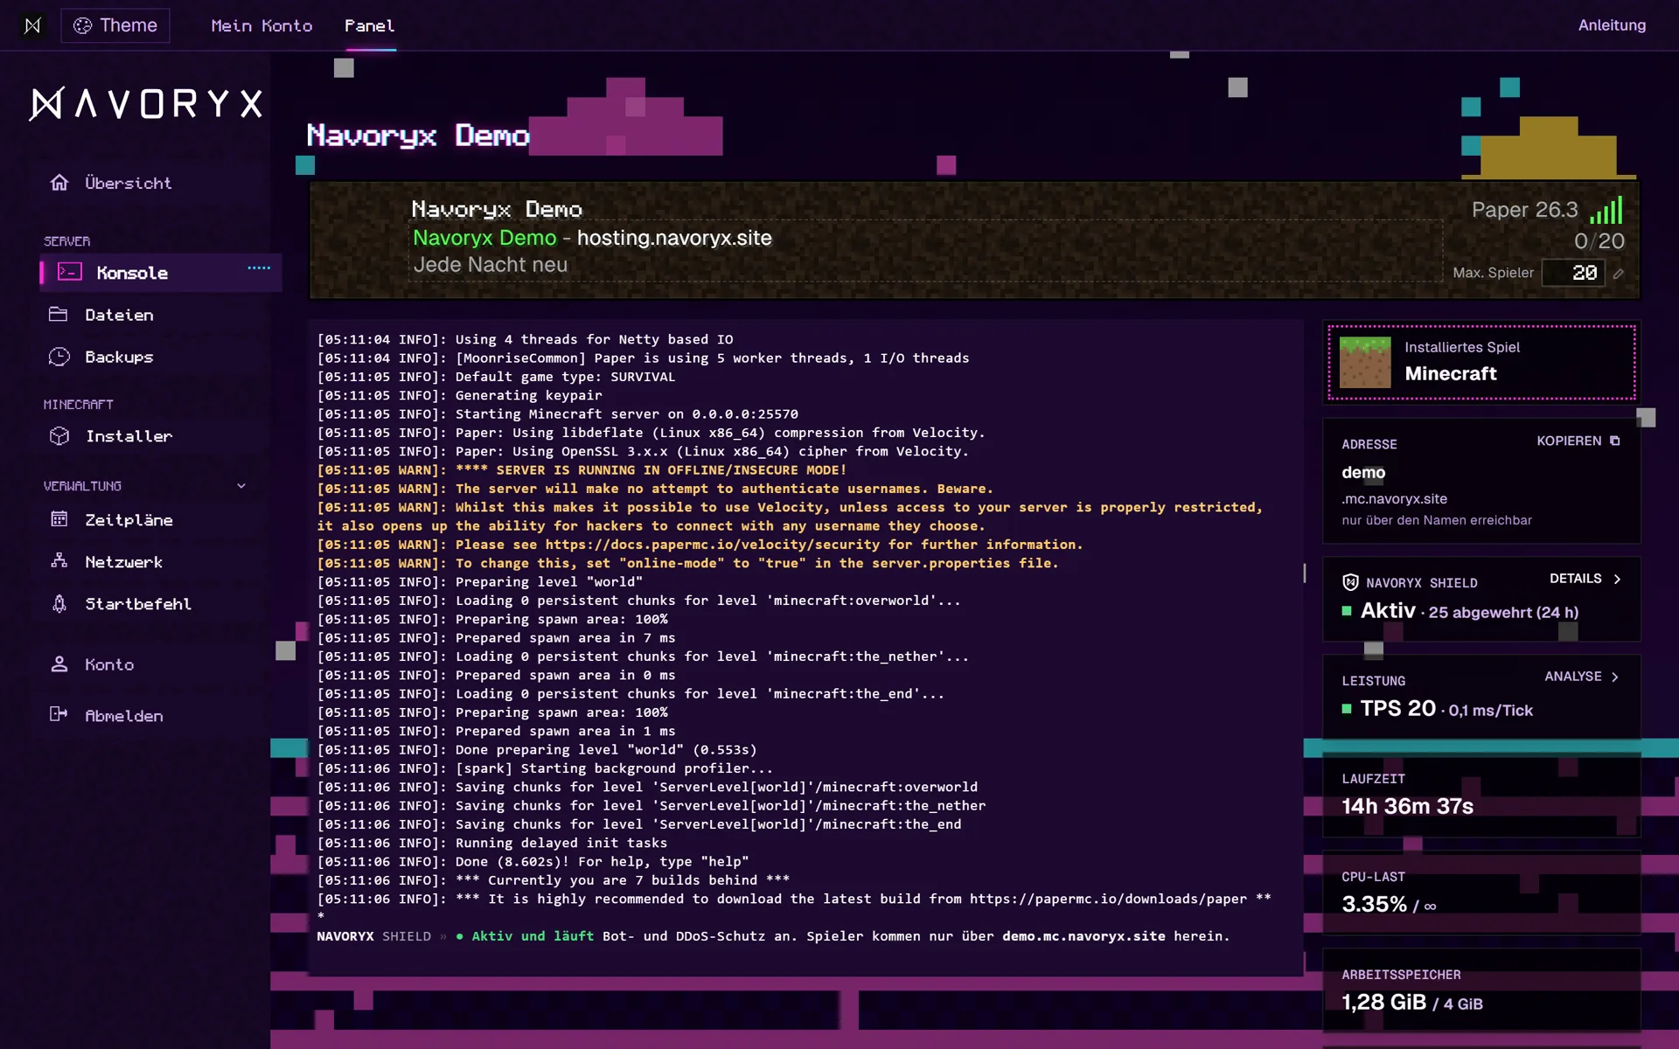Click the Installer cube icon
Screen dimensions: 1679x1049
pyautogui.click(x=59, y=435)
